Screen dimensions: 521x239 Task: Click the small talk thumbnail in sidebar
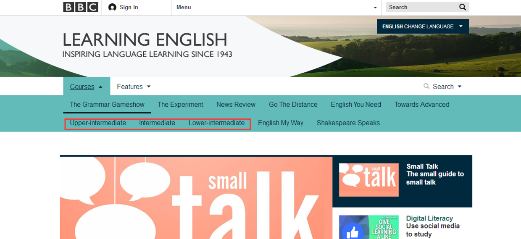tap(369, 180)
